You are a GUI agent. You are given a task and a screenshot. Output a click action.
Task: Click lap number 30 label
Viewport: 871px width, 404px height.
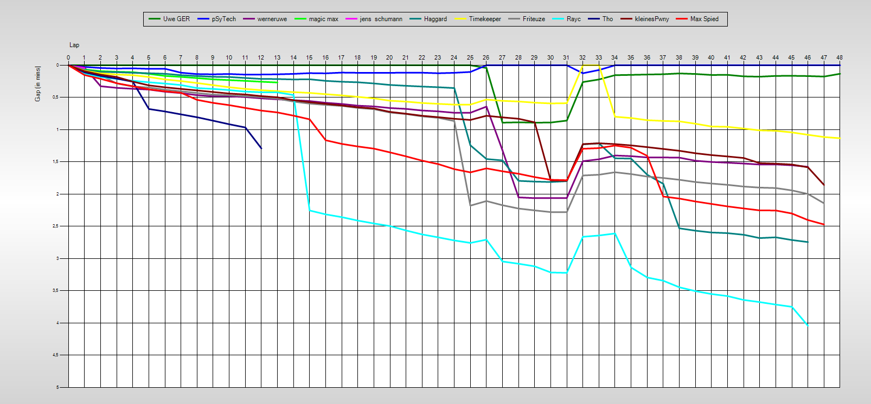[550, 57]
